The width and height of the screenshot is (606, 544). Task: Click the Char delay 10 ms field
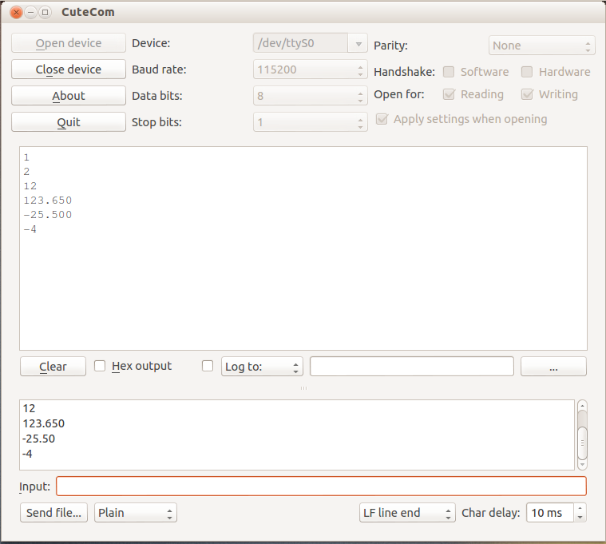(550, 512)
